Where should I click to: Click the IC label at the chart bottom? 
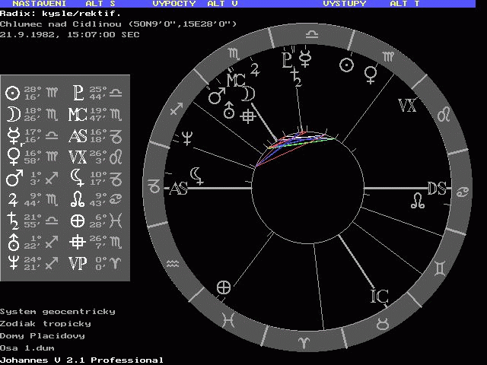(x=379, y=296)
